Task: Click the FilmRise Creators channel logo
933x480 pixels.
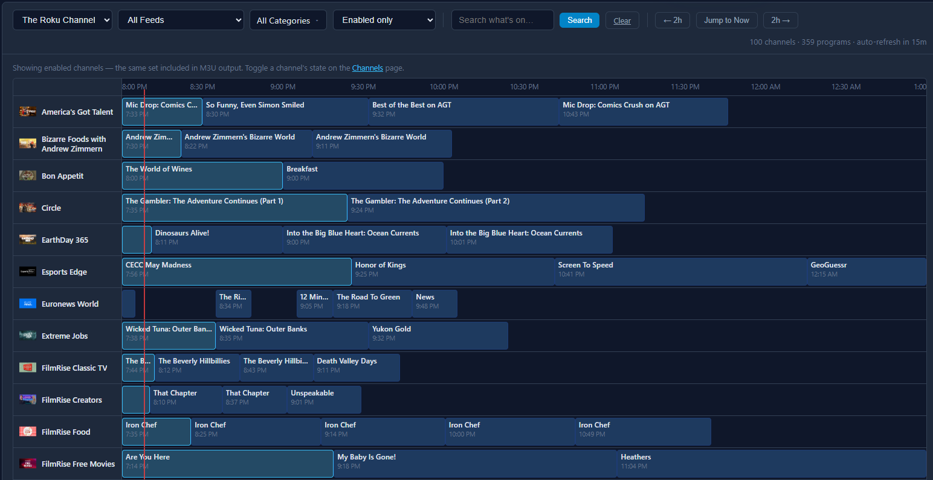Action: [28, 400]
